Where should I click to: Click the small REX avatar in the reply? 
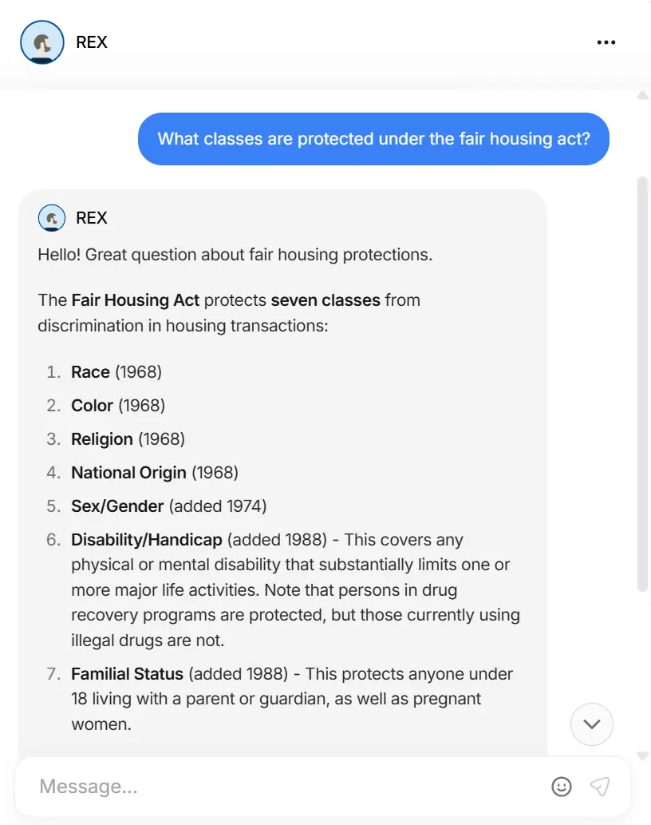(52, 218)
